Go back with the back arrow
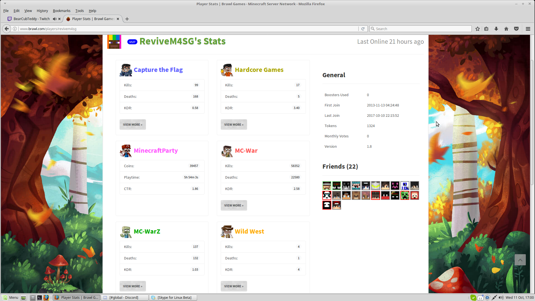The width and height of the screenshot is (535, 301). pyautogui.click(x=7, y=29)
